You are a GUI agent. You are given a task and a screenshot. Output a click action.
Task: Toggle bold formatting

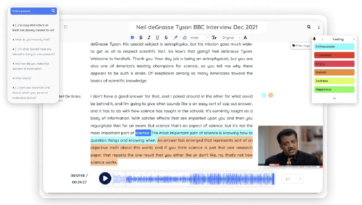click(x=141, y=37)
